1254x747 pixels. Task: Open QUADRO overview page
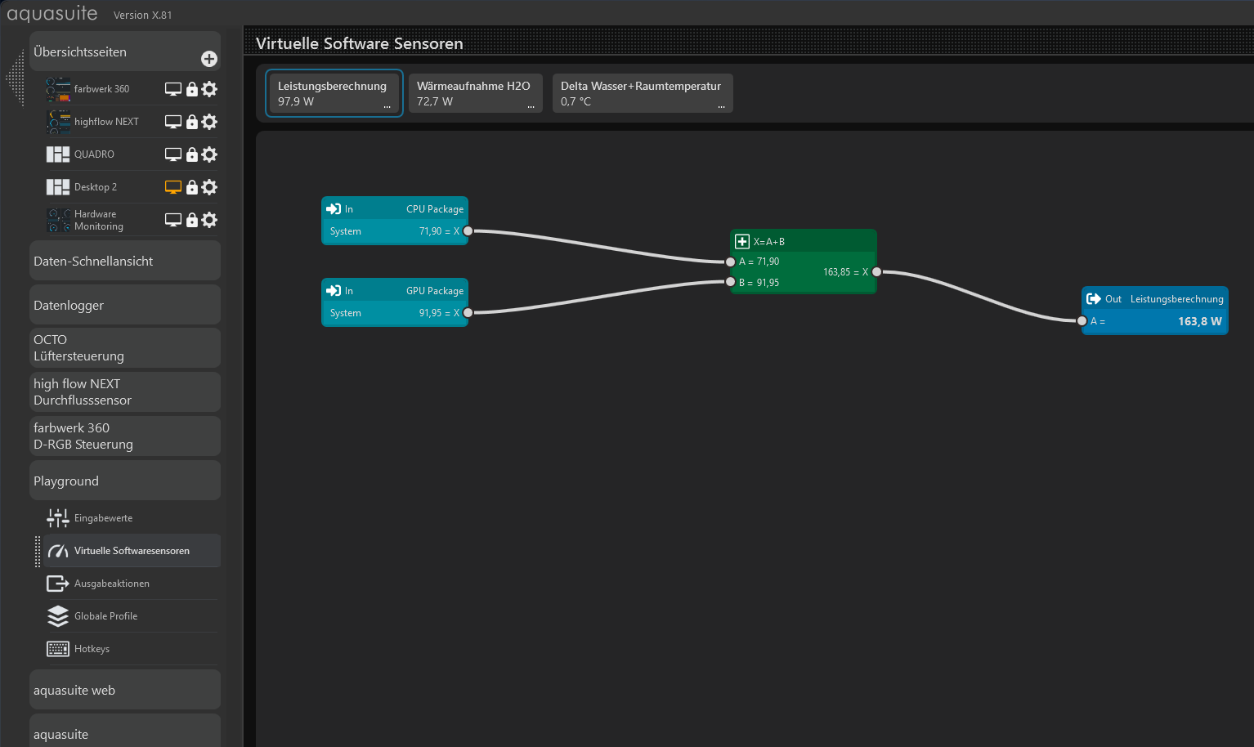tap(94, 154)
